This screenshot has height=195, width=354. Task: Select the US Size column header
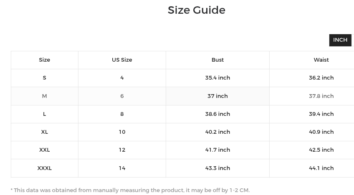(122, 60)
